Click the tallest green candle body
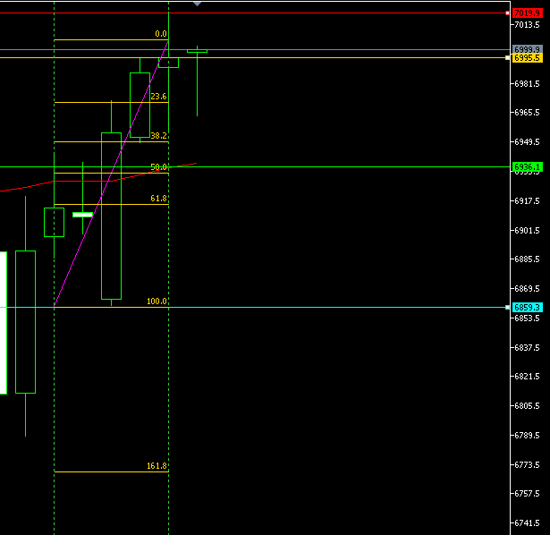 (111, 217)
